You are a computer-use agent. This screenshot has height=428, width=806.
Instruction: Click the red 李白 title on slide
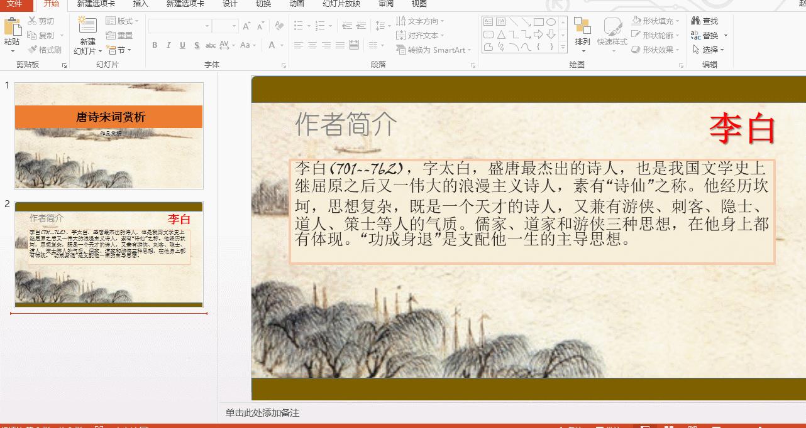point(742,129)
